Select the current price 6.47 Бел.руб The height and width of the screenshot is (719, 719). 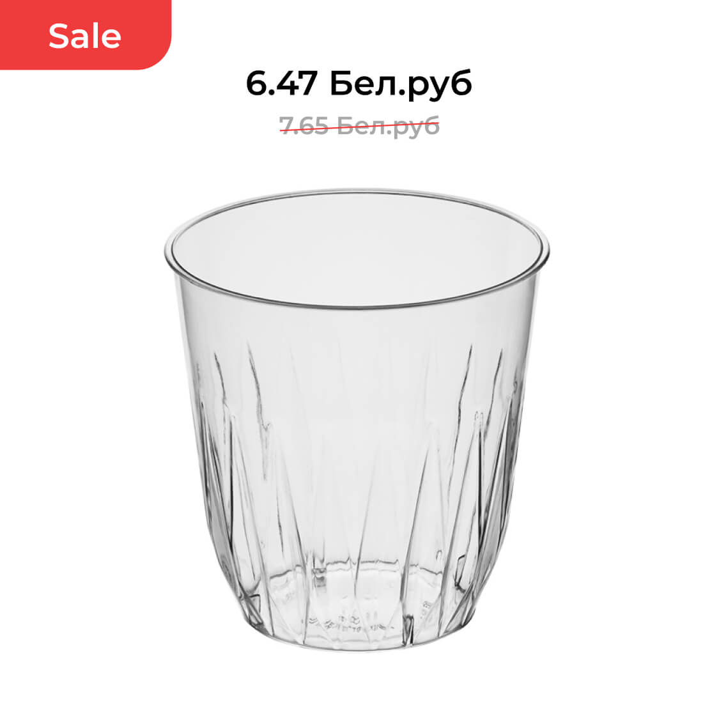click(x=359, y=84)
